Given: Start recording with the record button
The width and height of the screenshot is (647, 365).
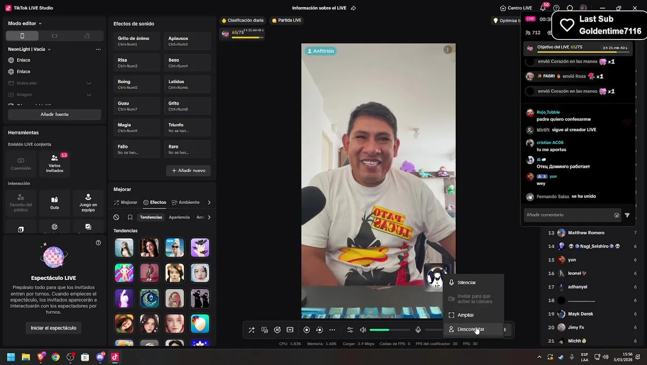Looking at the screenshot, I should [307, 330].
